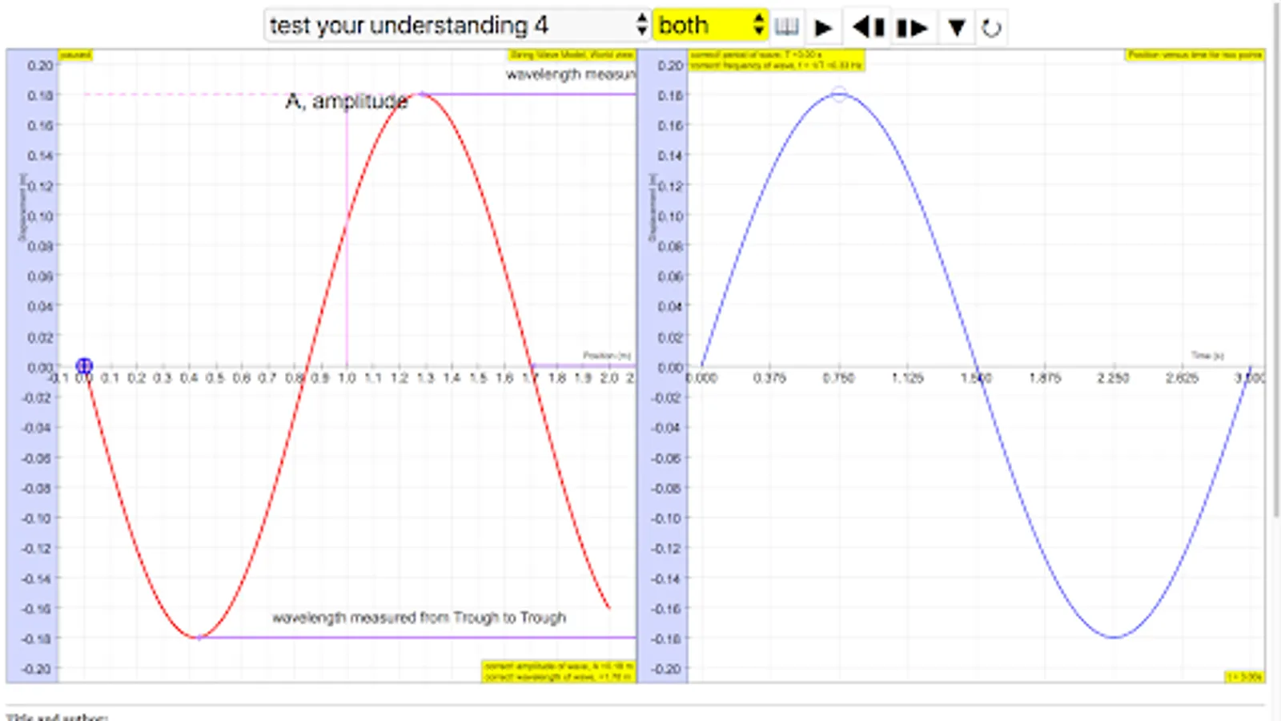Click the 'String Wave Model' yellow title
Screen dimensions: 1281x721
(572, 54)
